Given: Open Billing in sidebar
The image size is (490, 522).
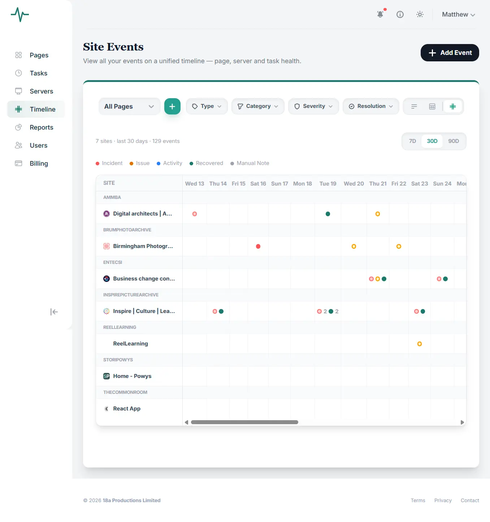Looking at the screenshot, I should pyautogui.click(x=36, y=164).
